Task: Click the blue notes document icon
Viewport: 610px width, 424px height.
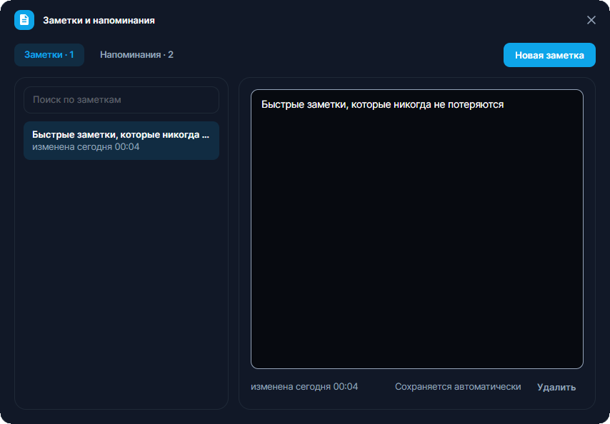Action: pyautogui.click(x=24, y=20)
